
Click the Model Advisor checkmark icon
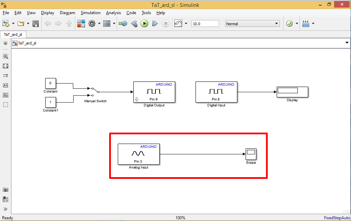click(x=290, y=23)
